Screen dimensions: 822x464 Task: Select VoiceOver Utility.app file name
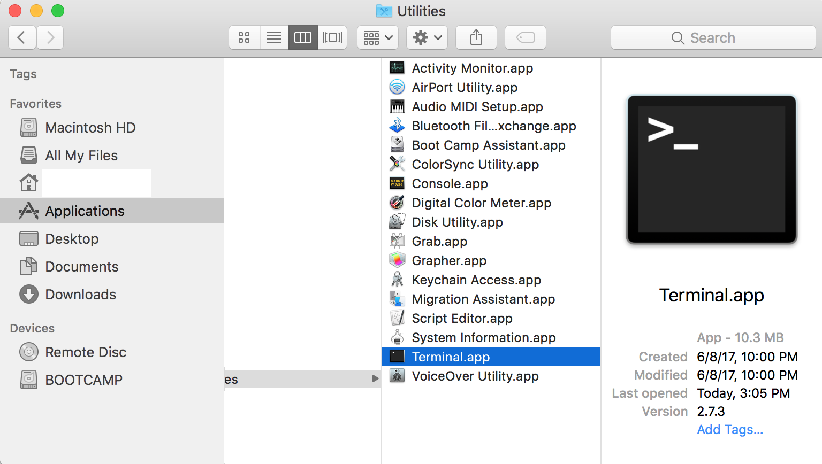coord(475,376)
